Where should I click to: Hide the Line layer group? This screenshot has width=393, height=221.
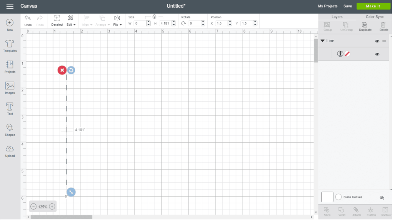point(377,41)
